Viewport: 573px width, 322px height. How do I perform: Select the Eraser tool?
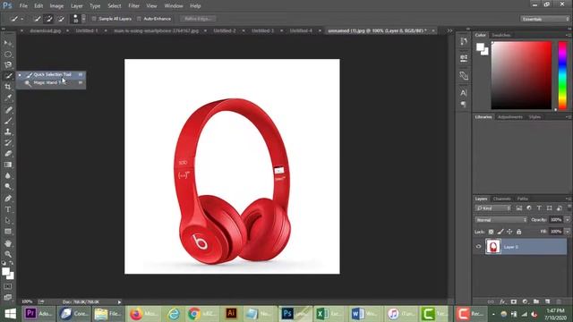pos(8,153)
